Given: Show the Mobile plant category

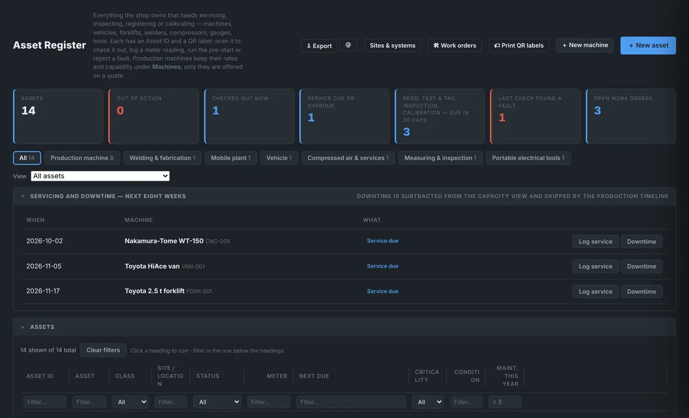Looking at the screenshot, I should (x=231, y=158).
